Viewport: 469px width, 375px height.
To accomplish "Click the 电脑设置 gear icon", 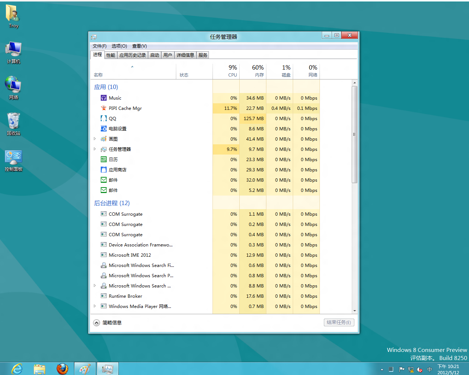I will 104,129.
